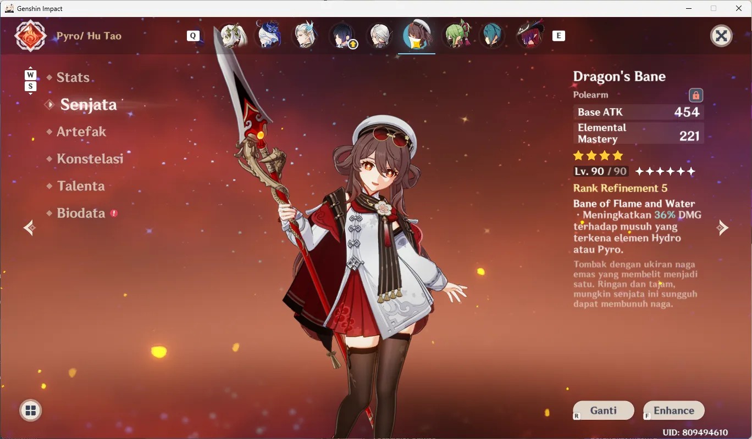Go to previous character with left arrow

coord(30,227)
